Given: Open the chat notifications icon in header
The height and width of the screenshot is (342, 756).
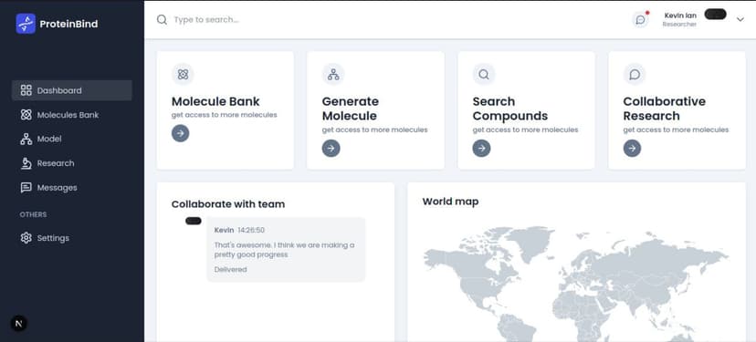Looking at the screenshot, I should [x=640, y=20].
